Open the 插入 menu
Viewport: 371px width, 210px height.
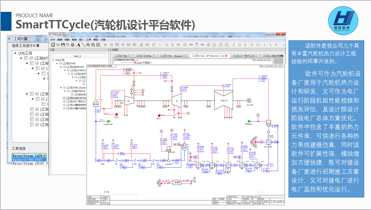[82, 40]
